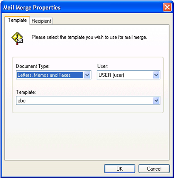Open the User dropdown arrow
The width and height of the screenshot is (176, 180).
[156, 75]
